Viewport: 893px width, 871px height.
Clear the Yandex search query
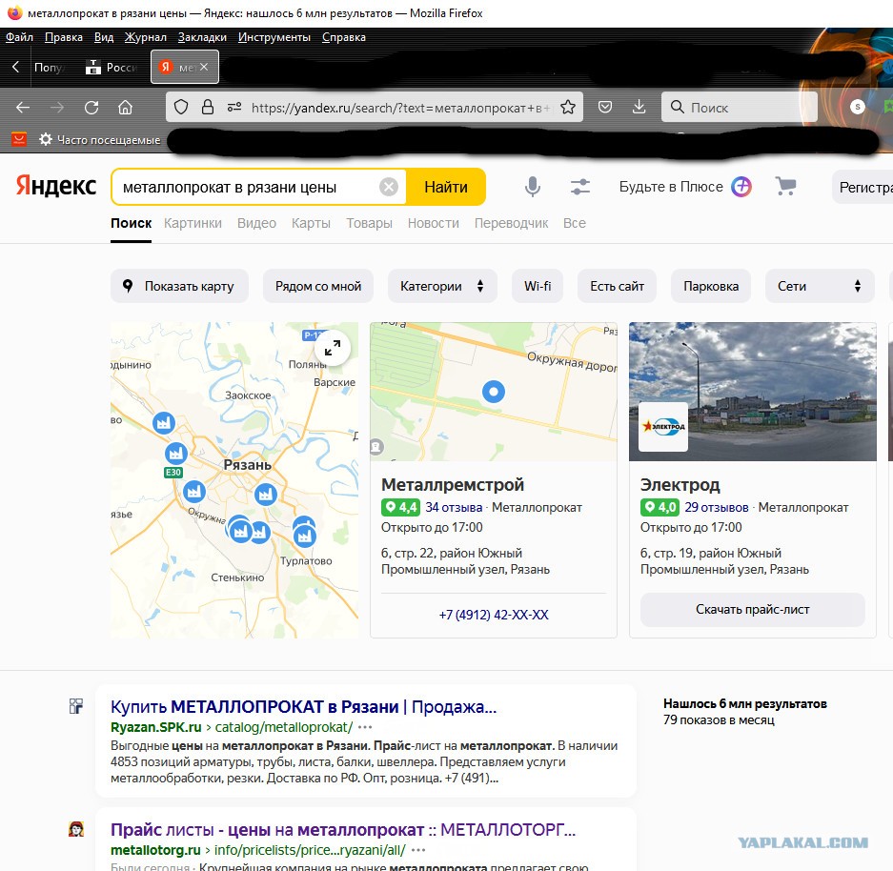point(389,187)
